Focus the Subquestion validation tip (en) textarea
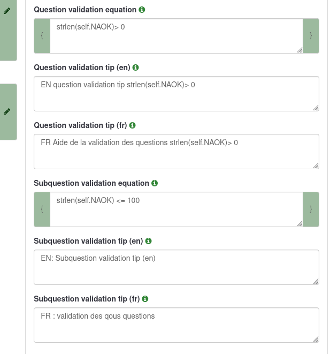330x354 pixels. (176, 267)
